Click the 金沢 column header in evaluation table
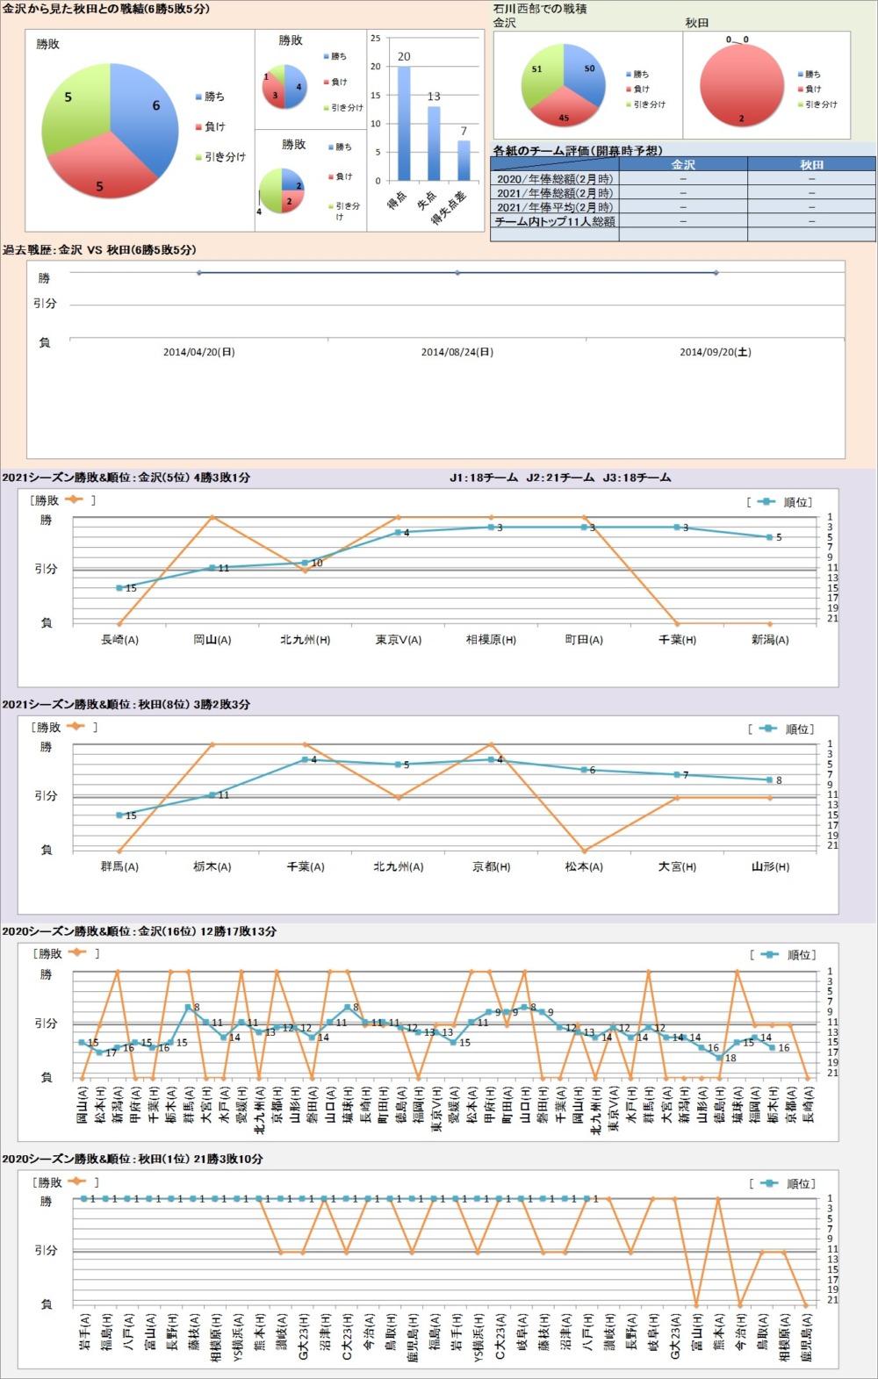878x1379 pixels. point(682,164)
